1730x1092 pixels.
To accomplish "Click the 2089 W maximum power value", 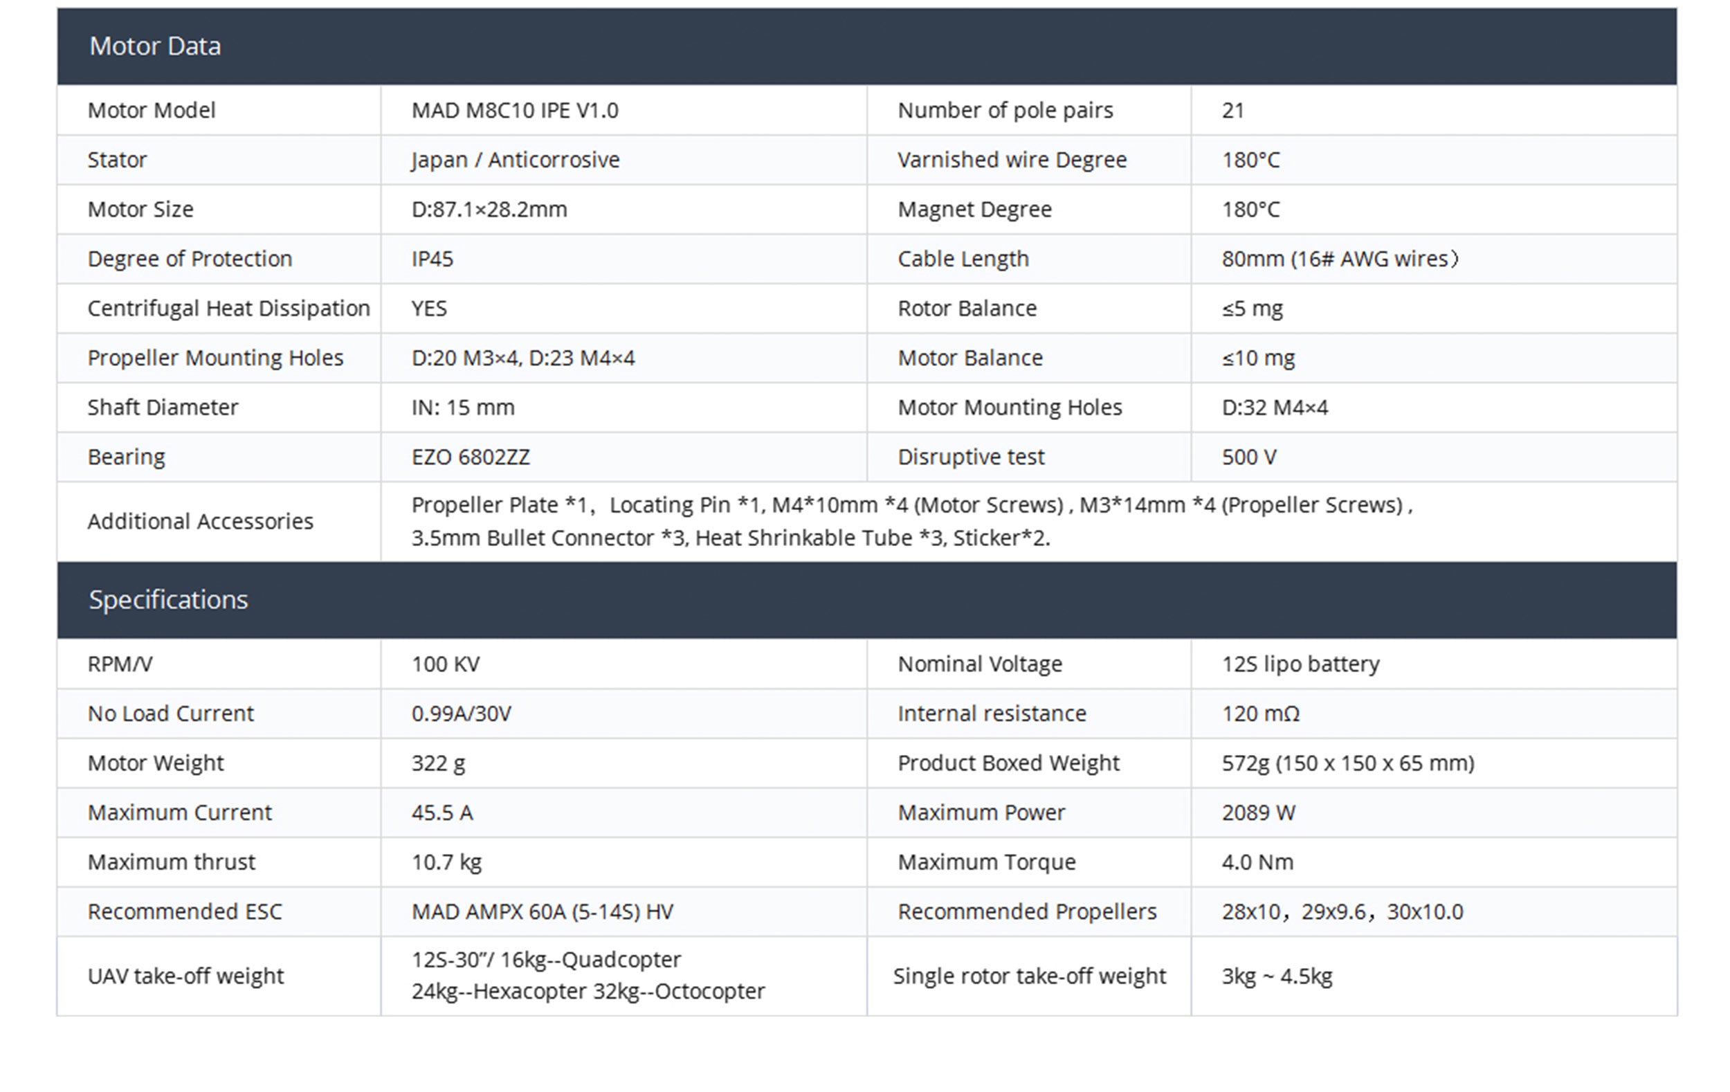I will point(1258,812).
